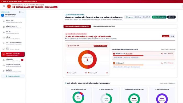
Task: Click the red-orange donut chart of late submissions
Action: (87, 60)
